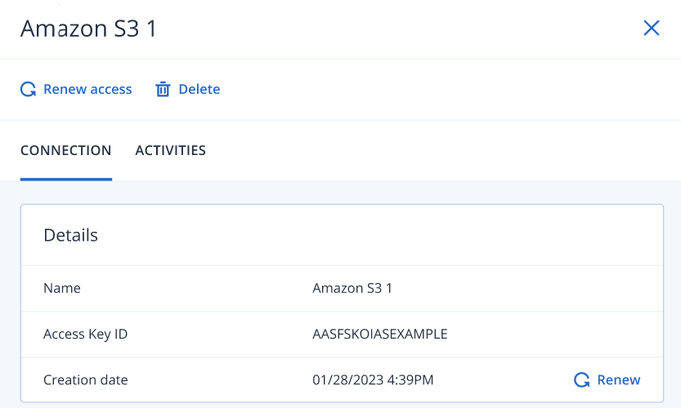Click the Access Key ID value AASFSKOIASEXAMPLE
The height and width of the screenshot is (408, 681).
pyautogui.click(x=379, y=334)
